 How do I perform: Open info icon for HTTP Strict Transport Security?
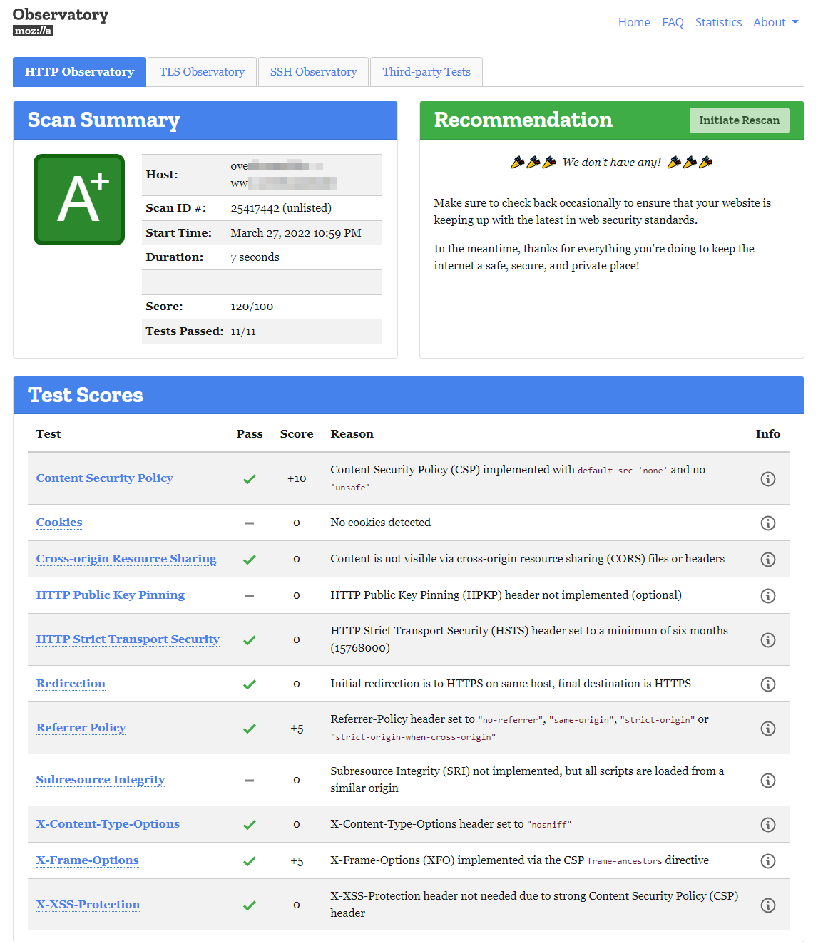767,640
